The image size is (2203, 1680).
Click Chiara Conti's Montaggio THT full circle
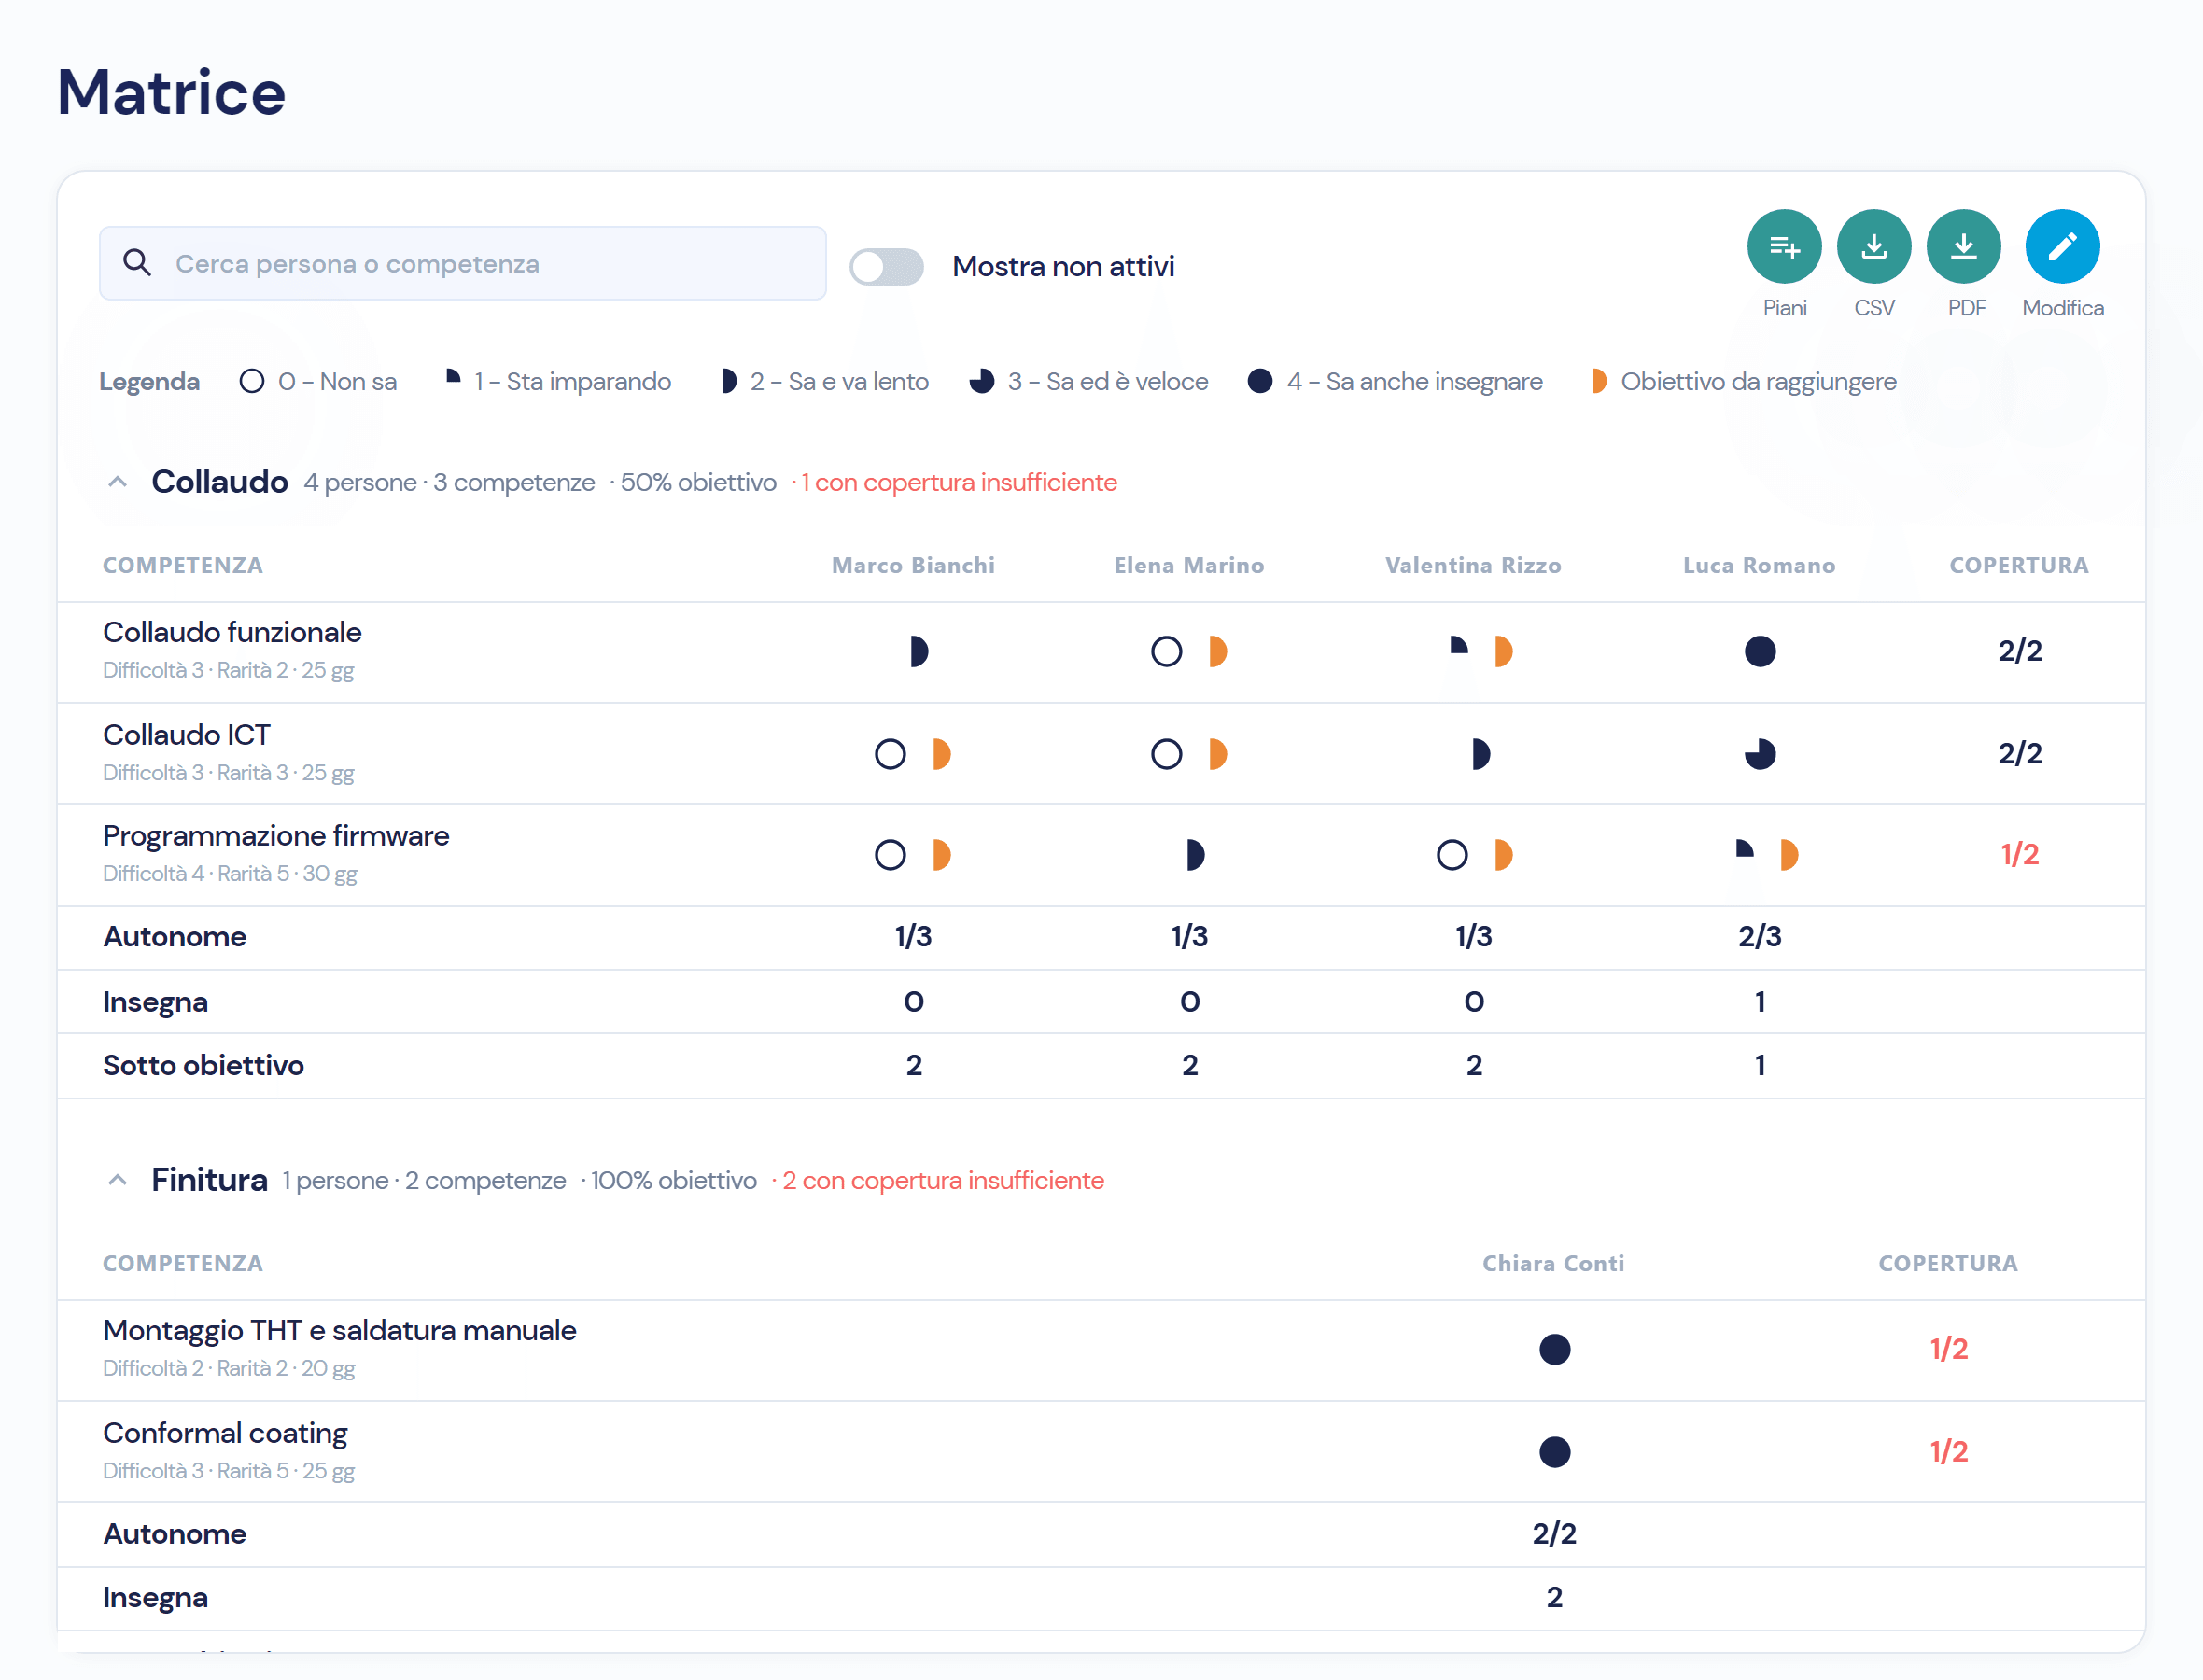click(x=1554, y=1349)
